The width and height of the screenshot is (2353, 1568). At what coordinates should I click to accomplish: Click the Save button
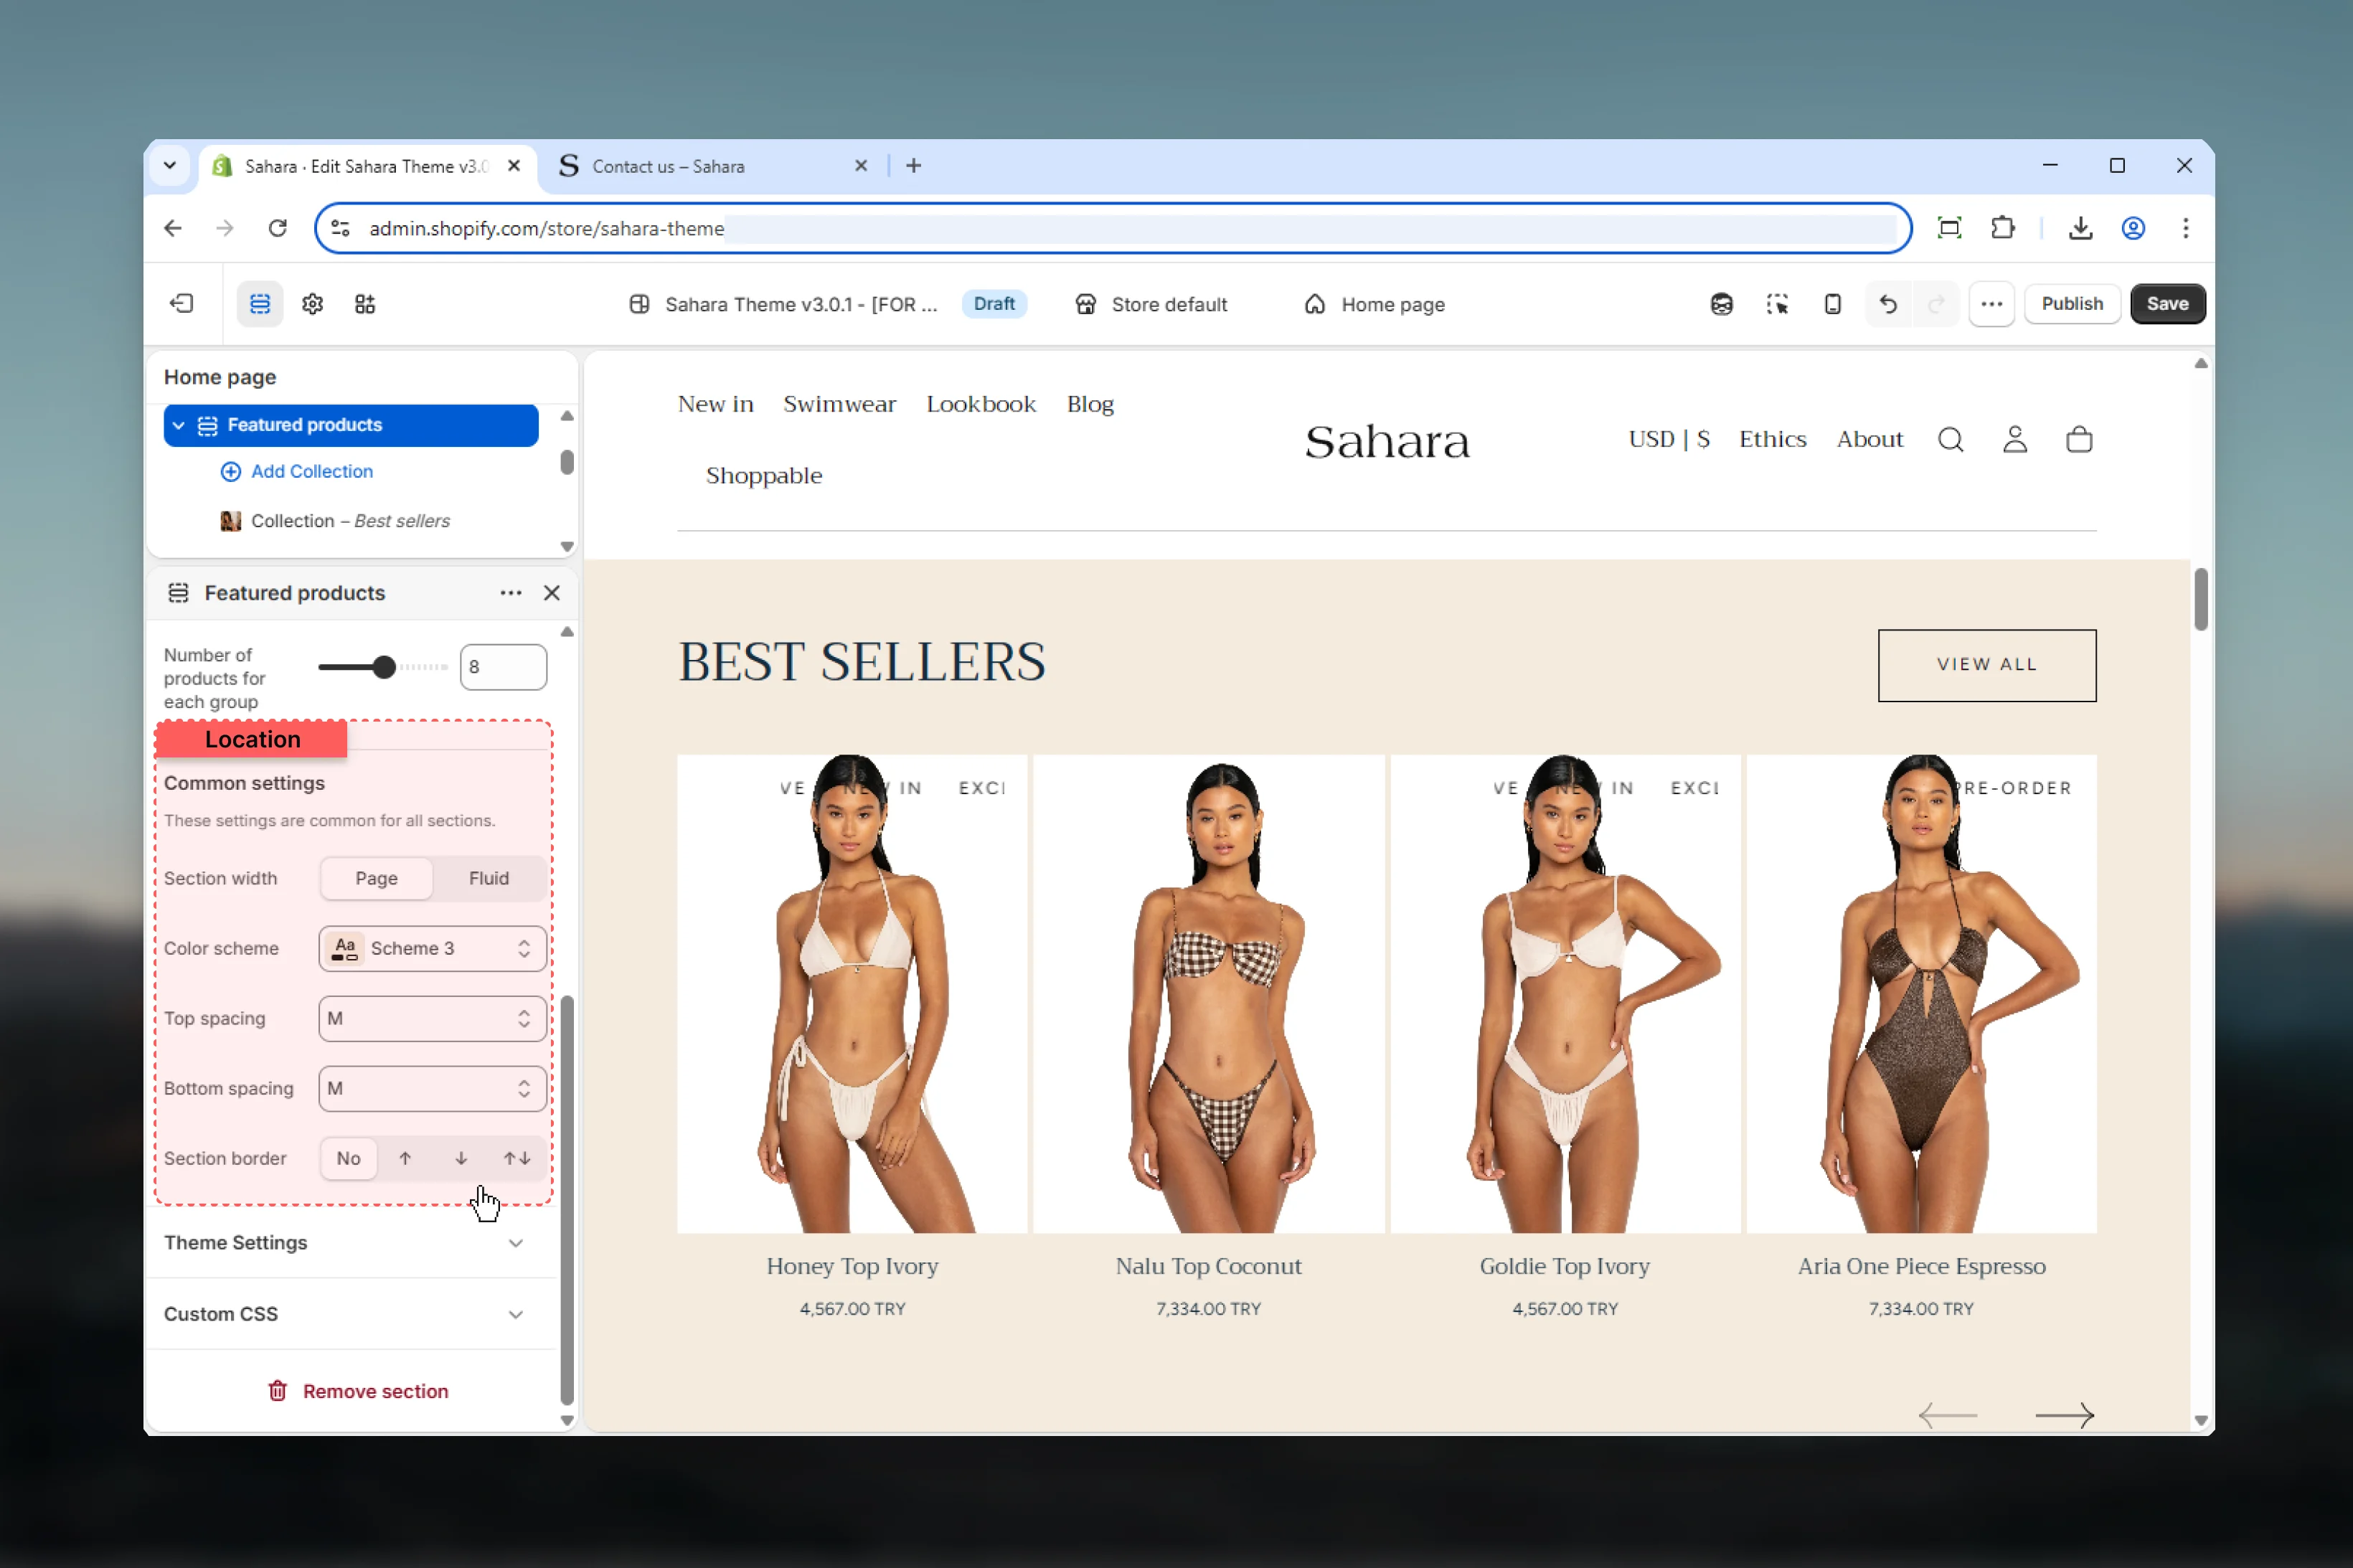pyautogui.click(x=2167, y=304)
